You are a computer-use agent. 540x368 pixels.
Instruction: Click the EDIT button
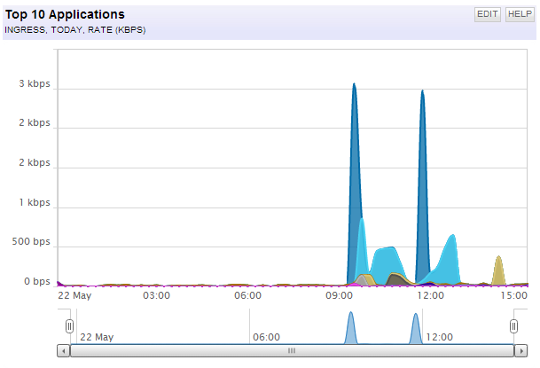click(x=488, y=14)
